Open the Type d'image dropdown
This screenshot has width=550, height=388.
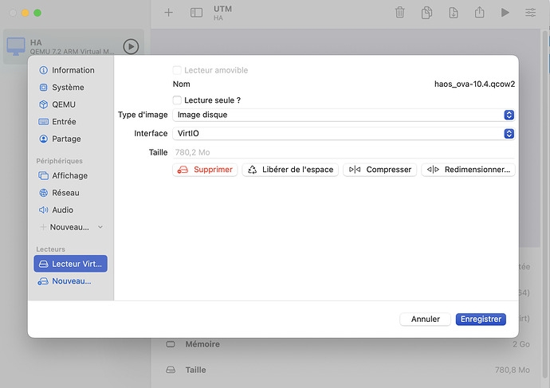click(344, 115)
